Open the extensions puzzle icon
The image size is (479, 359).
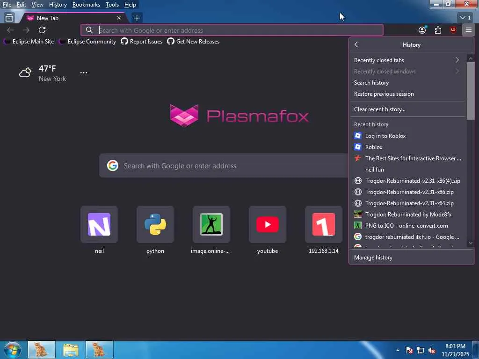[438, 30]
